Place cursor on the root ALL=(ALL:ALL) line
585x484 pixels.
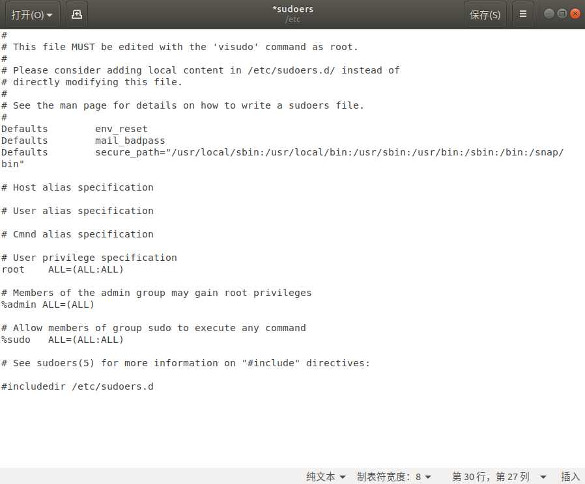pyautogui.click(x=63, y=269)
